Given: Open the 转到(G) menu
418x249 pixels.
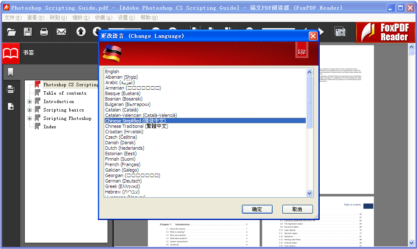Looking at the screenshot, I should (58, 18).
